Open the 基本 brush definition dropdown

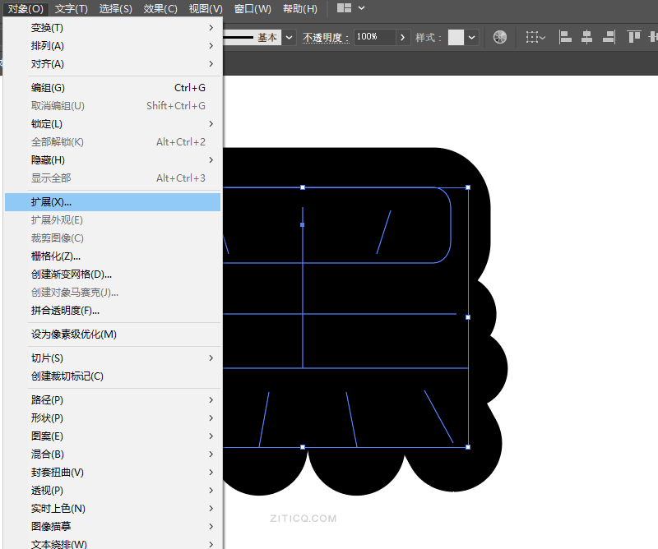(x=288, y=37)
